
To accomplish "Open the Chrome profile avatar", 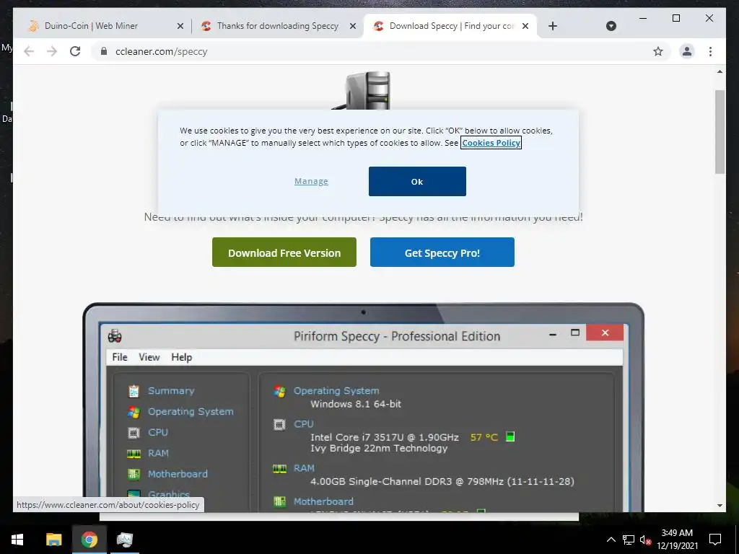I will 687,51.
